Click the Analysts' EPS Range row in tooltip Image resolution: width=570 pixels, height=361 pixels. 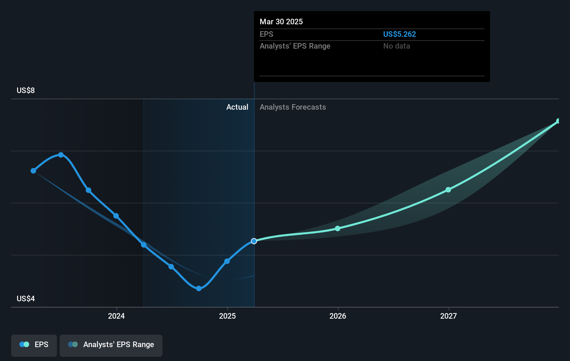pos(372,46)
